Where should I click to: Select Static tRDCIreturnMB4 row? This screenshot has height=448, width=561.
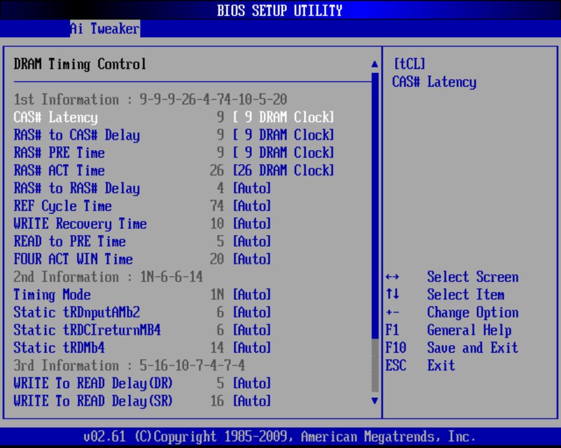[x=87, y=330]
